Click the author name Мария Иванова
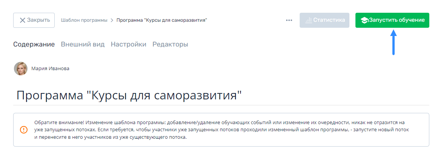441x159 pixels. (51, 69)
